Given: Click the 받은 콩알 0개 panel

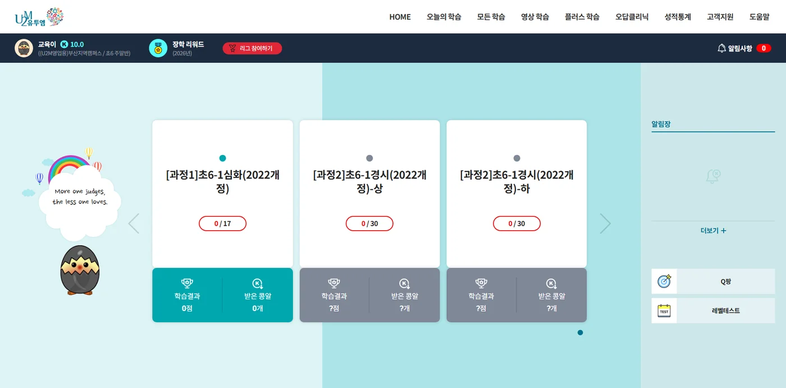Looking at the screenshot, I should point(258,295).
